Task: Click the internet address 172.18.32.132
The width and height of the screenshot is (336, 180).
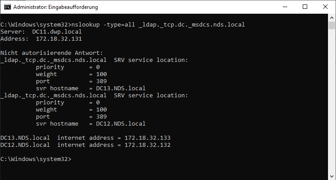Action: tap(148, 145)
